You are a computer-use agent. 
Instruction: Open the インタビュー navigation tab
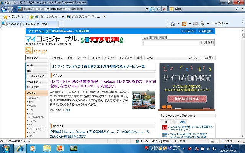126,58
